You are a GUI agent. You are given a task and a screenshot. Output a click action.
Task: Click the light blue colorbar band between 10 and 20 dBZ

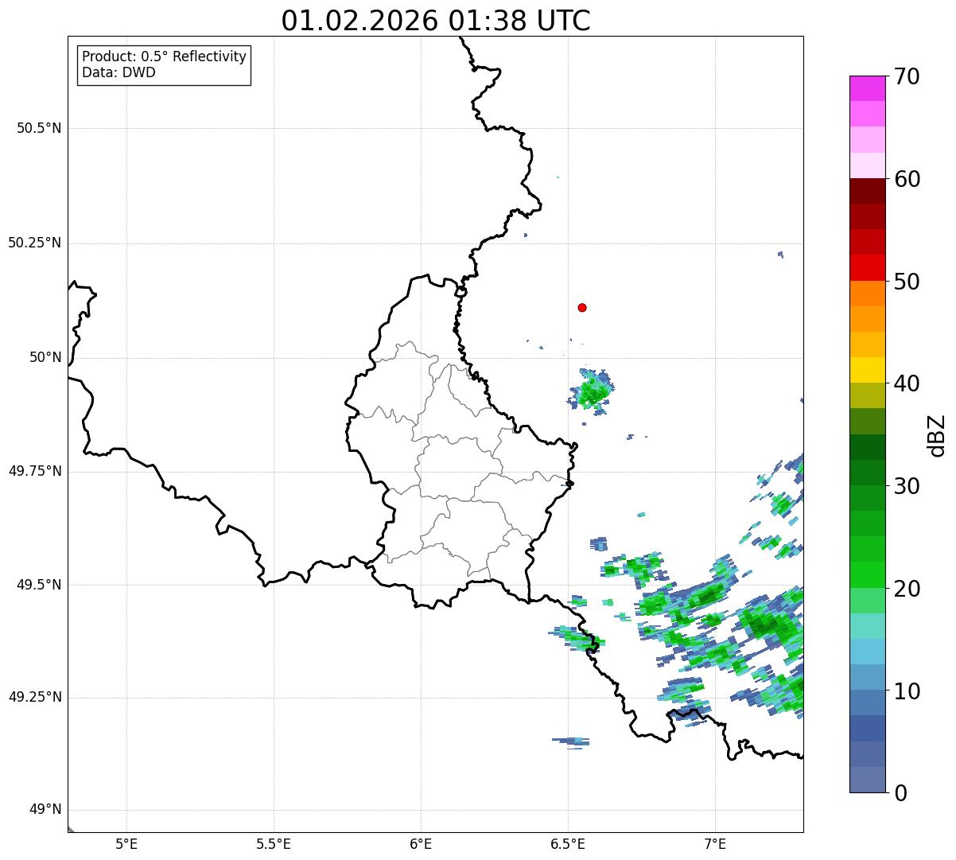point(867,652)
